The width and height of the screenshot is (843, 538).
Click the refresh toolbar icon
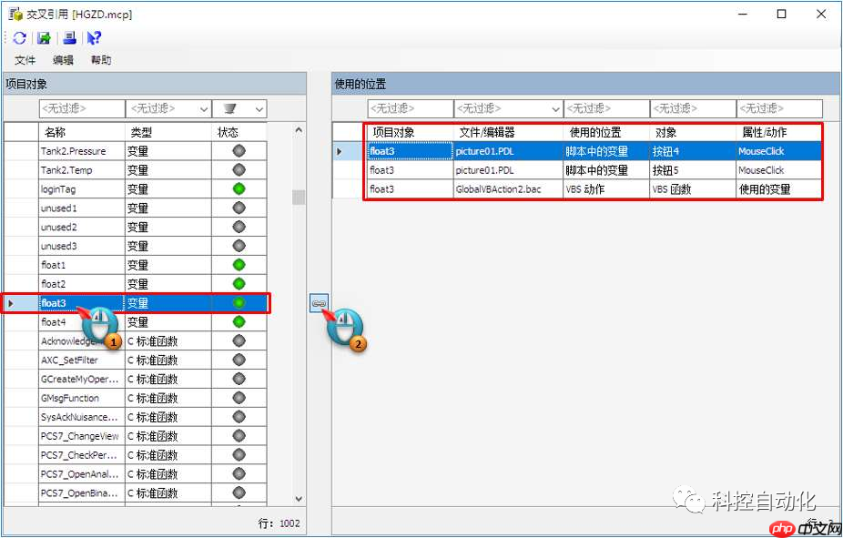tap(19, 37)
